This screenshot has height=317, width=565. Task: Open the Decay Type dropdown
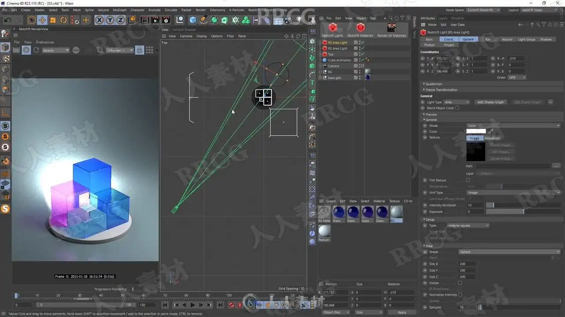(468, 225)
